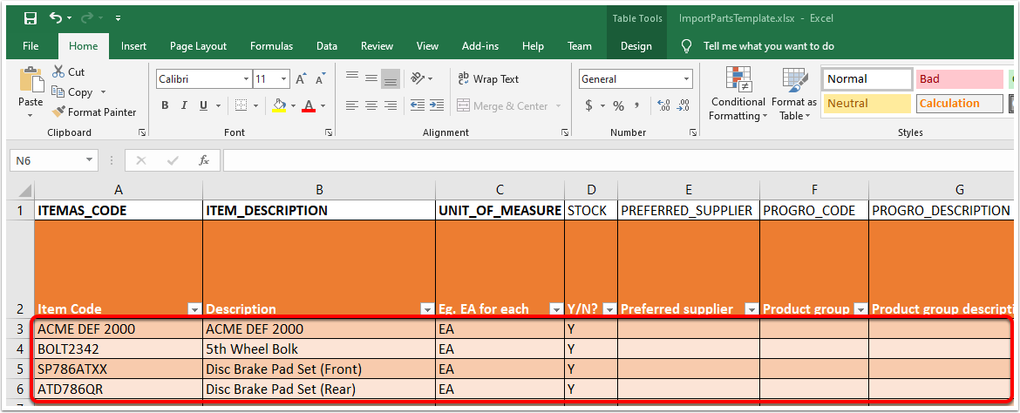This screenshot has width=1020, height=413.
Task: Open the Description column filter dropdown
Action: (x=427, y=309)
